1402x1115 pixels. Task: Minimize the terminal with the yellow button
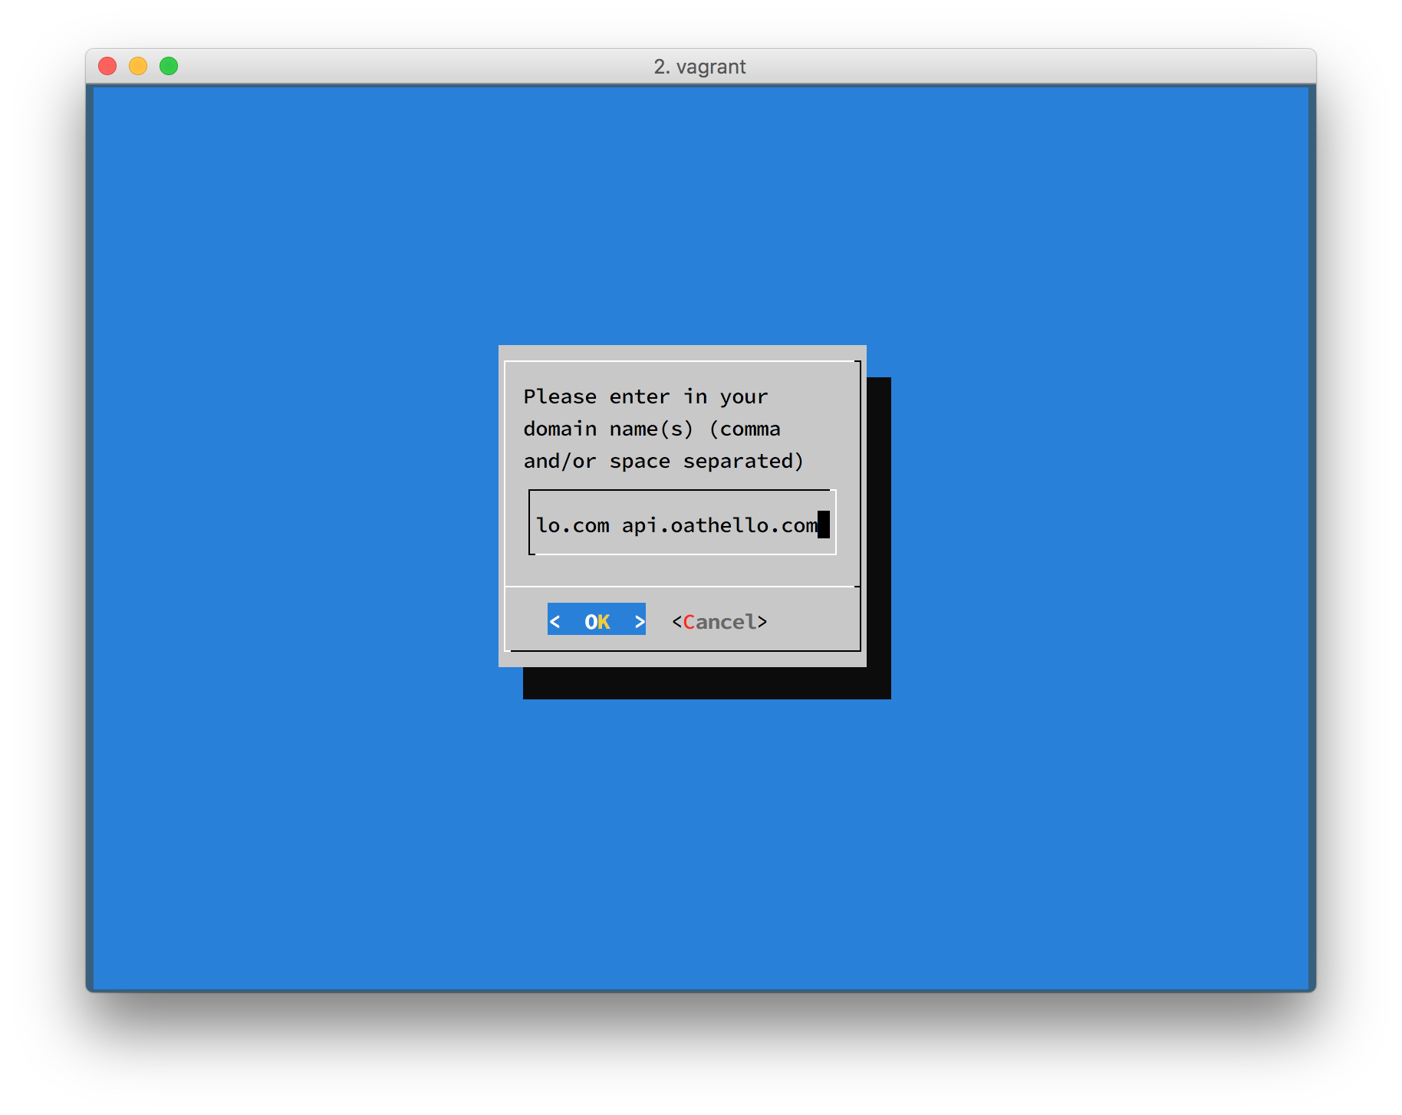pos(138,67)
